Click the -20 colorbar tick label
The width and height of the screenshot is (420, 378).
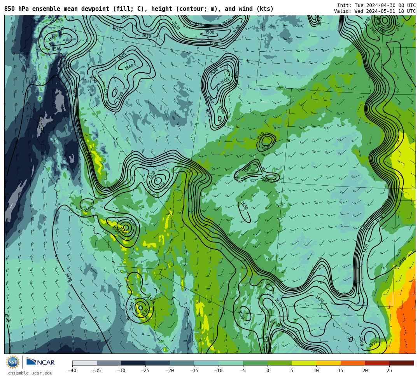[170, 371]
